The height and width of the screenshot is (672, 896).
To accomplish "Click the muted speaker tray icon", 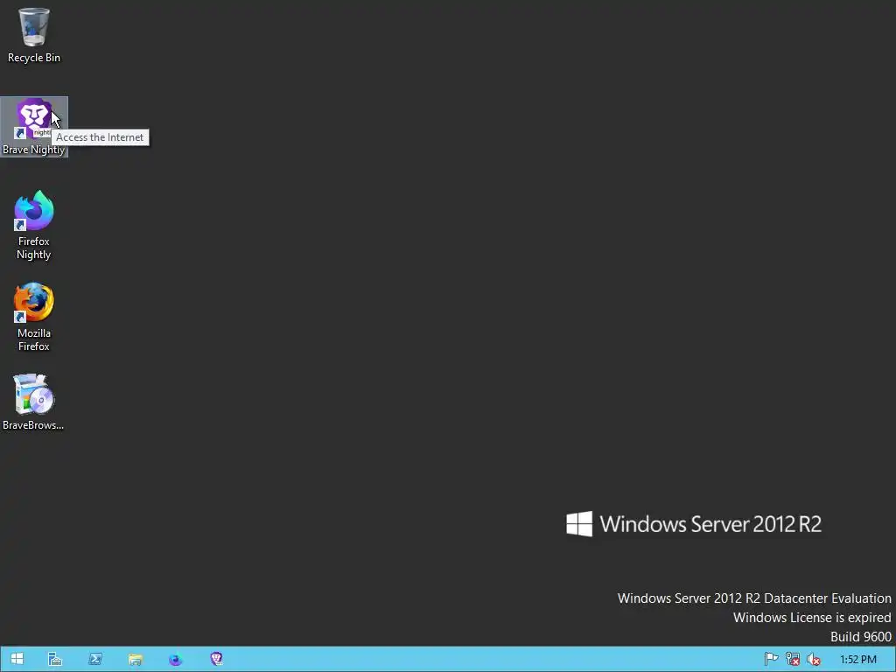I will pyautogui.click(x=814, y=659).
